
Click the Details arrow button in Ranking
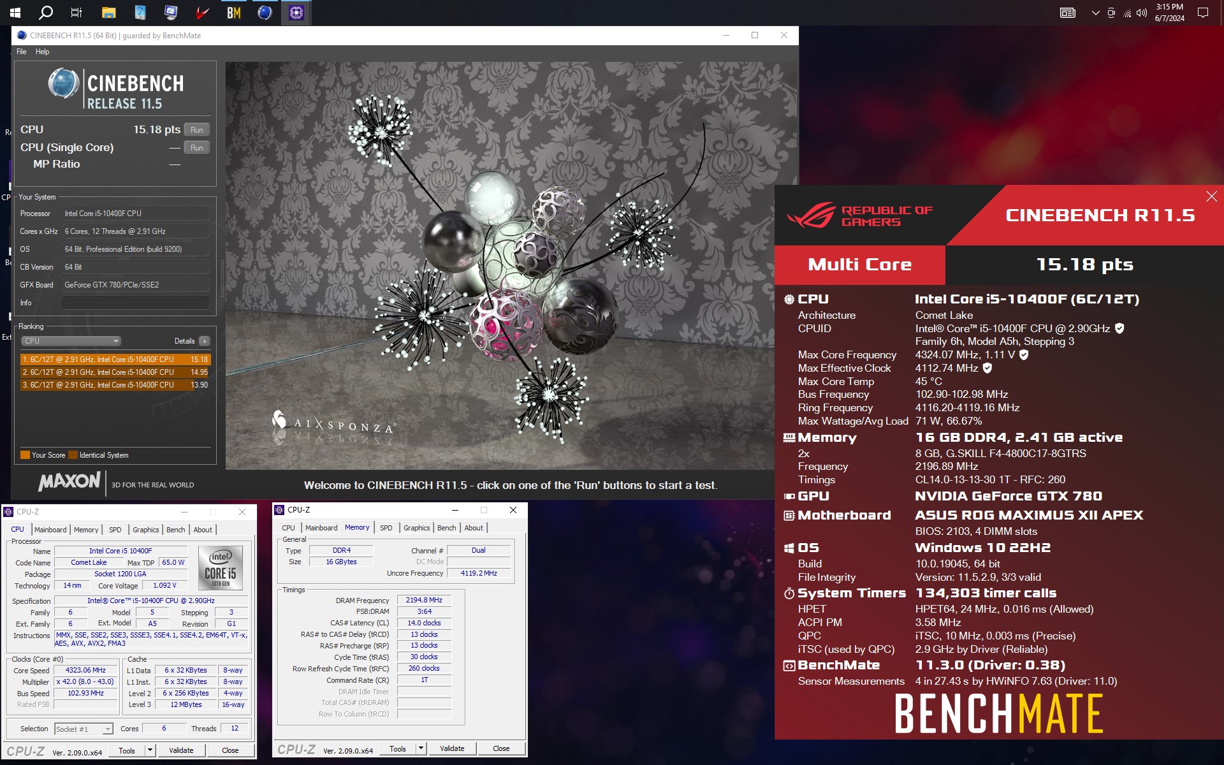click(205, 341)
